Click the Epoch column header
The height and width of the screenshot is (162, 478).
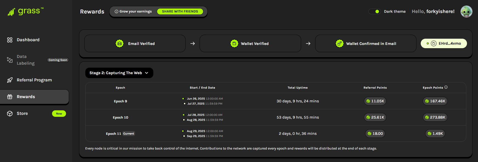tap(121, 88)
